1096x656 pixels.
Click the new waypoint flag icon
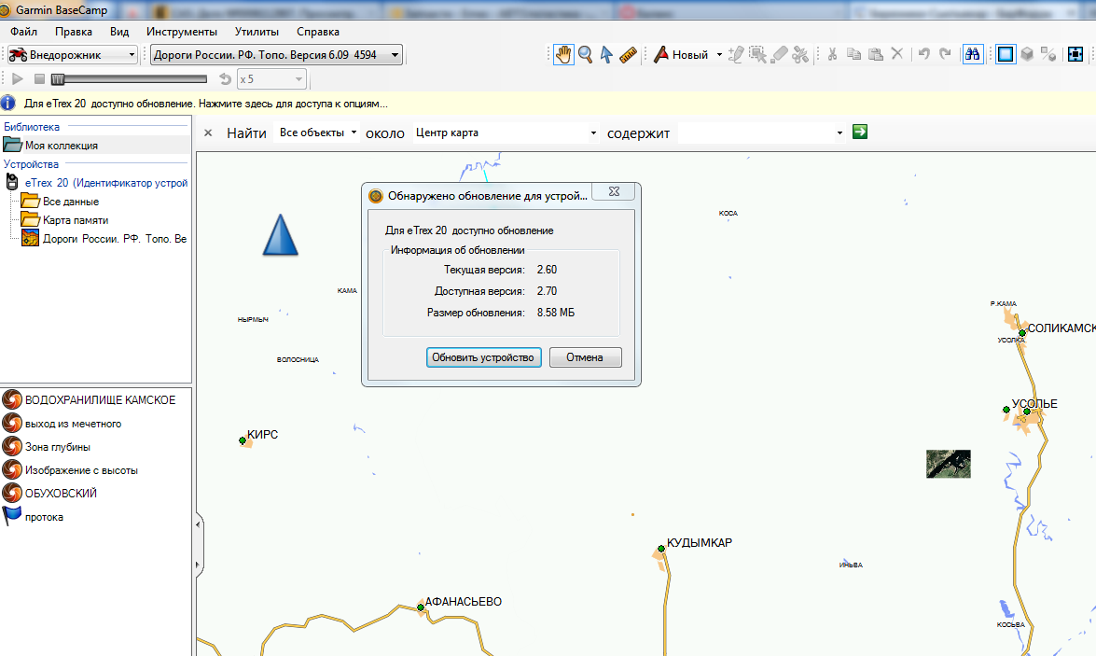click(661, 54)
